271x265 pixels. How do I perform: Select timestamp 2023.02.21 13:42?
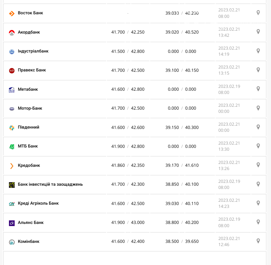(229, 32)
